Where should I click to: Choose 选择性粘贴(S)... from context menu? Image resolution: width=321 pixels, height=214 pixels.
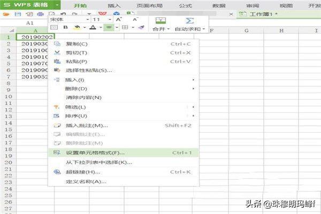coord(124,70)
